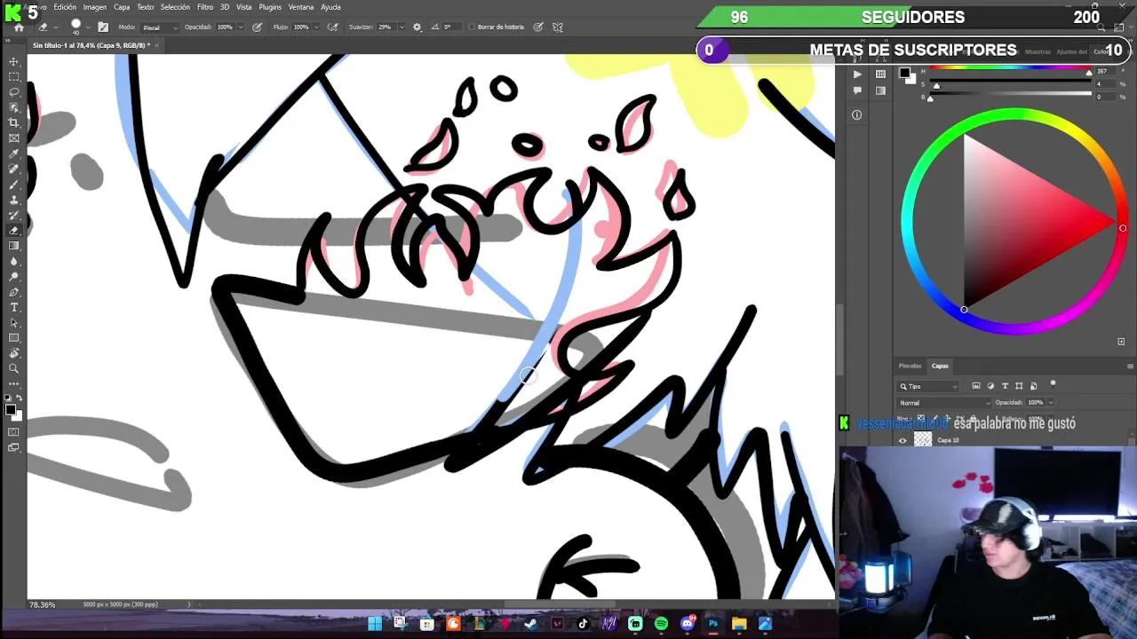Image resolution: width=1137 pixels, height=639 pixels.
Task: Open the symmetry paint options butterfly
Action: [x=558, y=28]
